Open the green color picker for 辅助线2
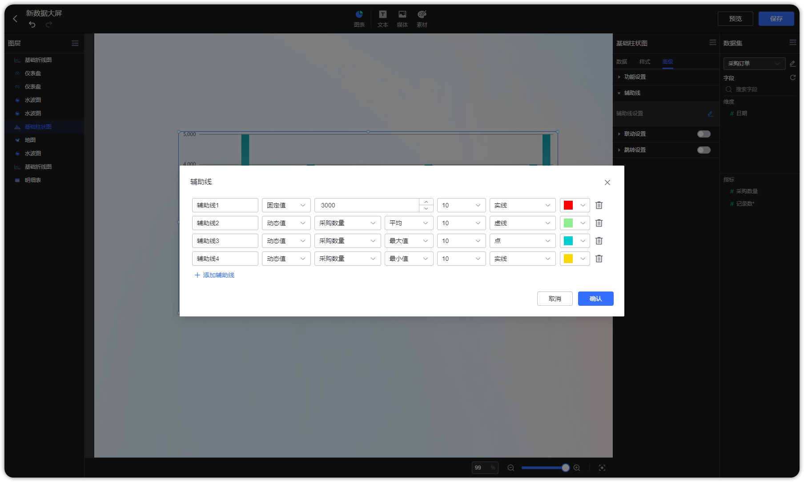This screenshot has width=804, height=482. 575,223
